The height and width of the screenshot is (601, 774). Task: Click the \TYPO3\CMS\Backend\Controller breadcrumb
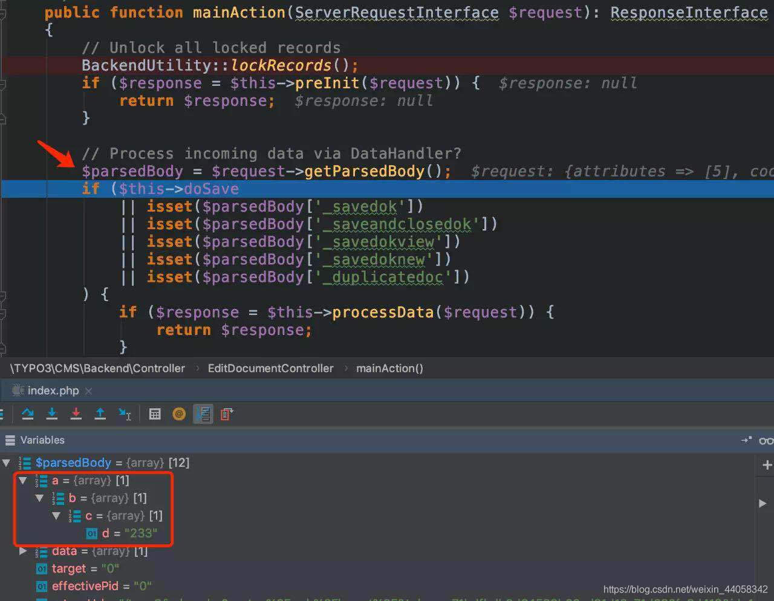coord(98,368)
